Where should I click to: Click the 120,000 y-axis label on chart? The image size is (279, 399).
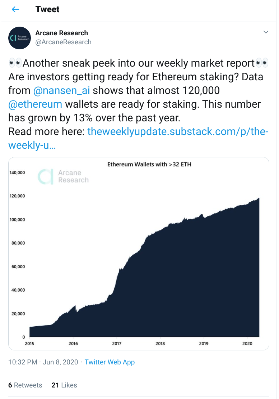[17, 196]
